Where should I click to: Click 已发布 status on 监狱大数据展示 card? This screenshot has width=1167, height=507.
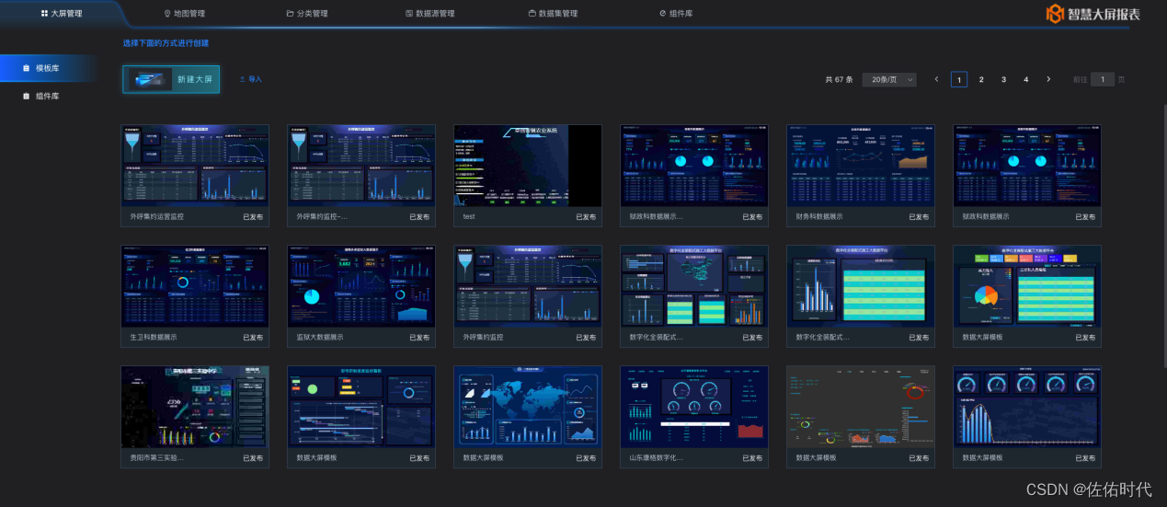coord(419,338)
